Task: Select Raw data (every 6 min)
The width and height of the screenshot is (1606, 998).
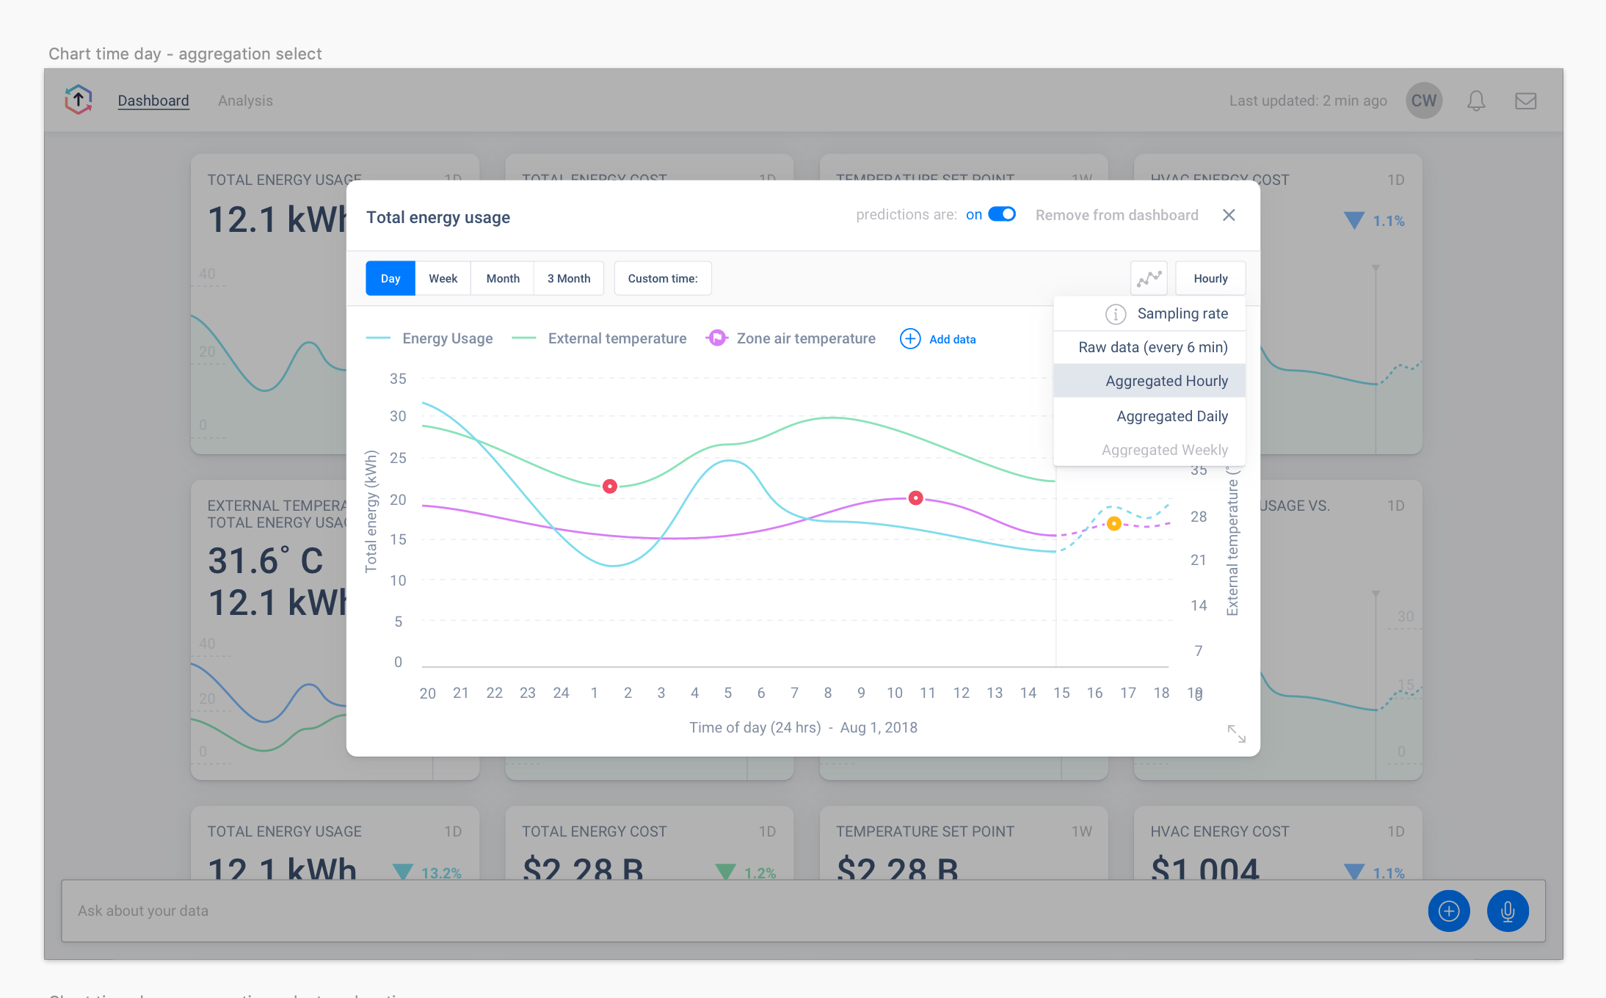Action: pos(1149,347)
